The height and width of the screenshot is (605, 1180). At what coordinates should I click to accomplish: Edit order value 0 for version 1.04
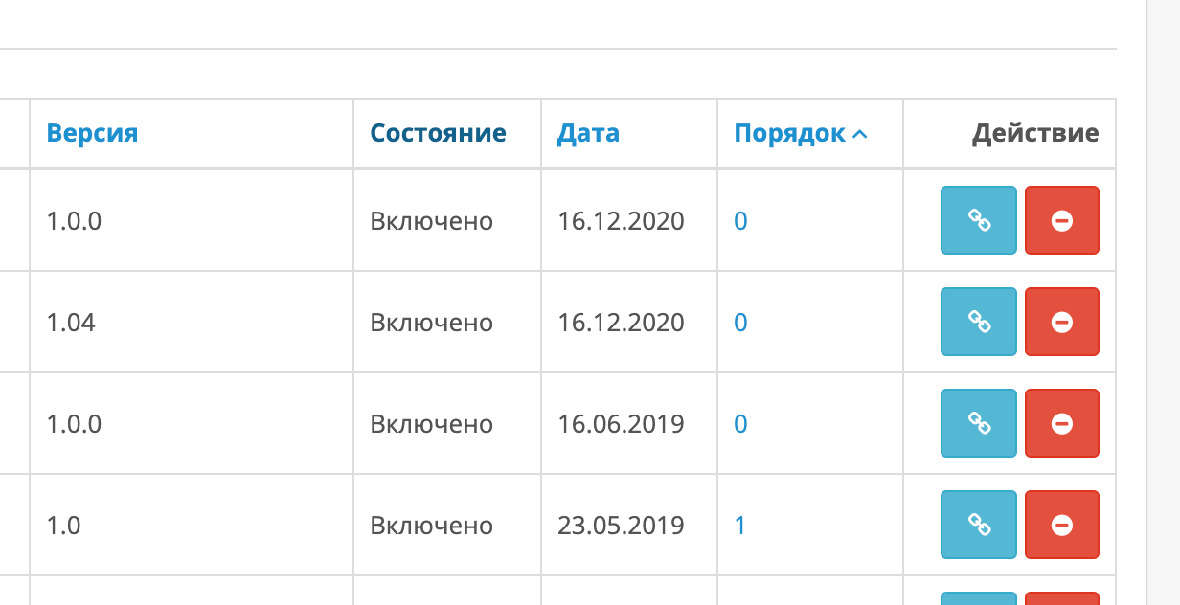[x=740, y=323]
